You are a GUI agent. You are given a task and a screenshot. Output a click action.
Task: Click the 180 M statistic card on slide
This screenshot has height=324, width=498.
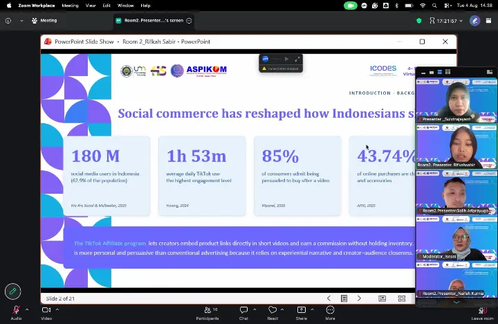107,176
